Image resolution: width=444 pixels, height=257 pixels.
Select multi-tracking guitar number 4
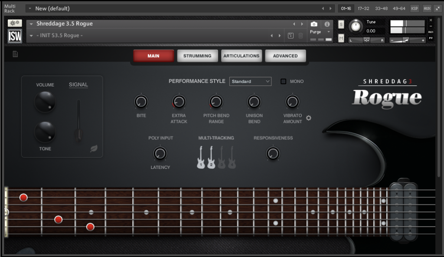click(232, 158)
